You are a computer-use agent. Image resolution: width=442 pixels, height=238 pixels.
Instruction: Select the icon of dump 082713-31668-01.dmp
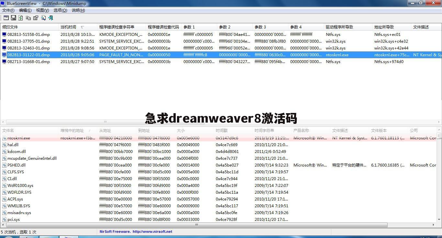click(x=4, y=61)
